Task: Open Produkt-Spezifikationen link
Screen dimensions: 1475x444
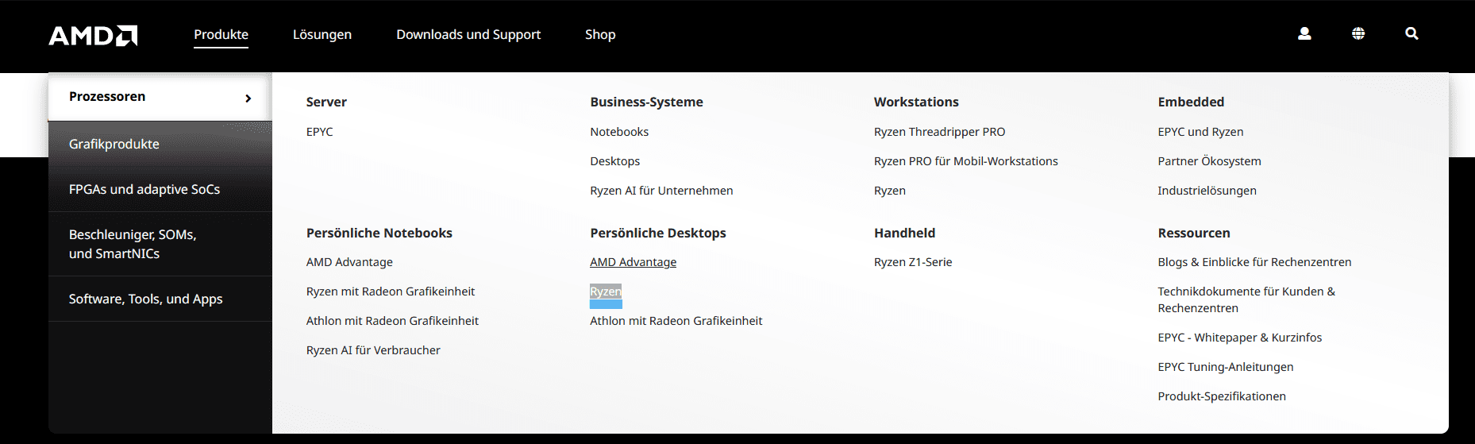Action: tap(1222, 396)
